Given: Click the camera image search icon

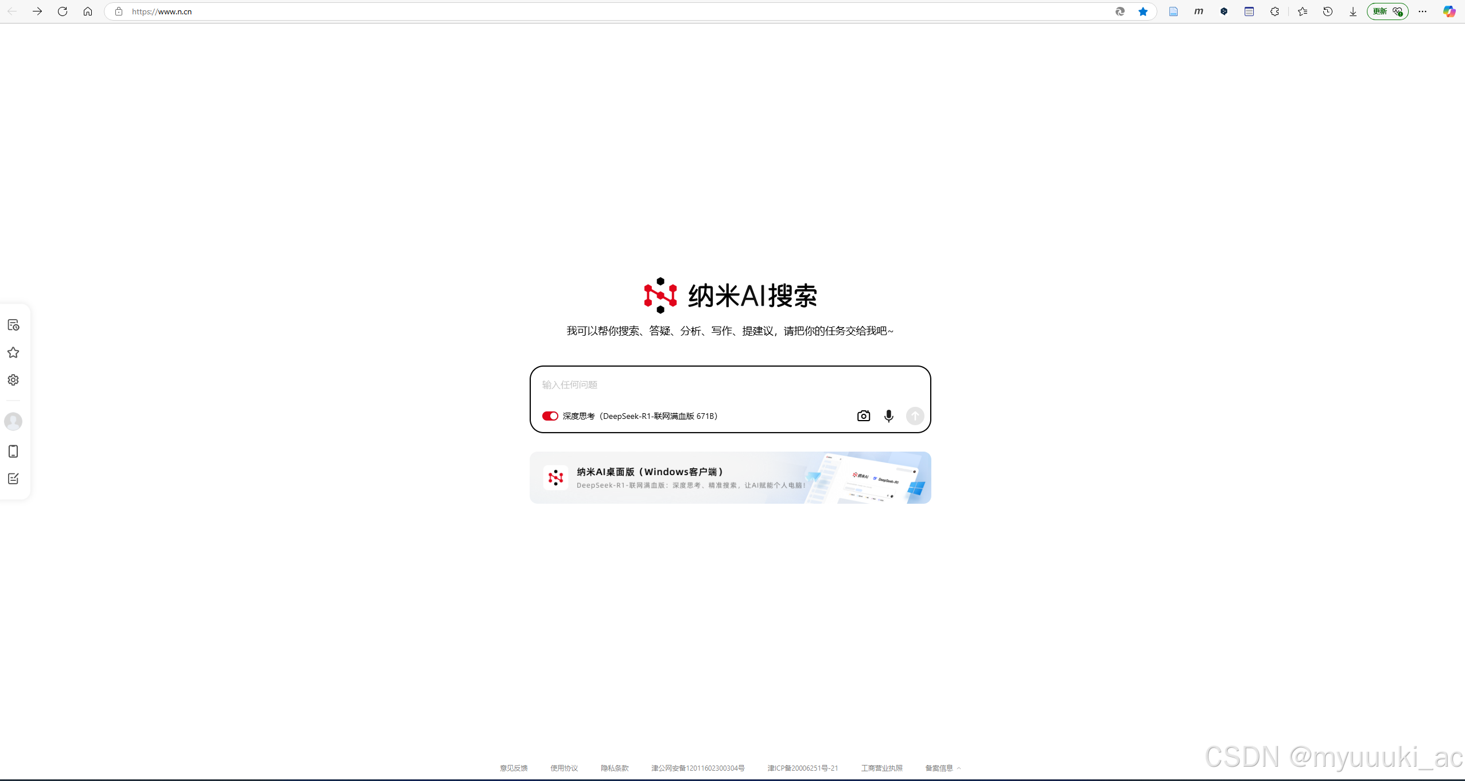Looking at the screenshot, I should [863, 416].
